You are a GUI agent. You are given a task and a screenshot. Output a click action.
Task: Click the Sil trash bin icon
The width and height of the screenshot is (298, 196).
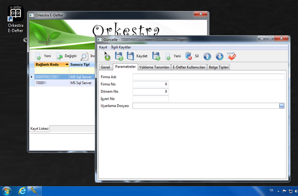tap(189, 56)
